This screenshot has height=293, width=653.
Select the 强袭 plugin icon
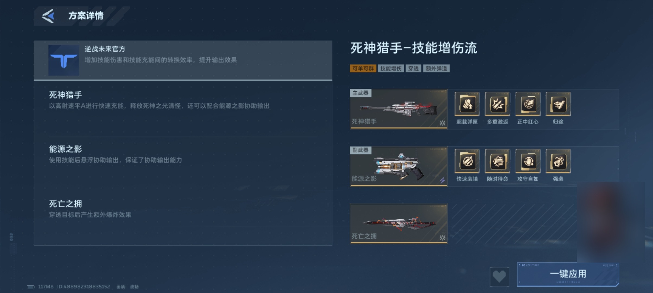tap(558, 161)
